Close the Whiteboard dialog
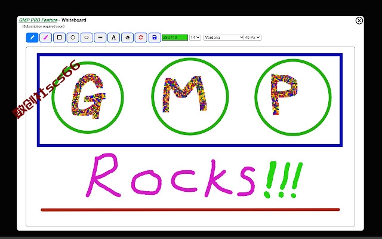This screenshot has width=382, height=239. tap(359, 21)
